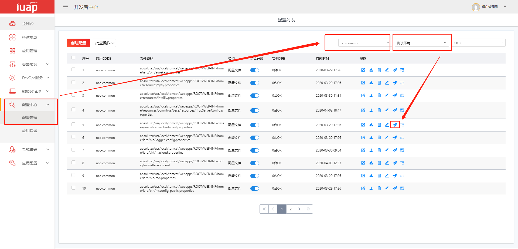Viewport: 518px width, 249px height.
Task: Click edit icon in row 9
Action: click(x=363, y=176)
